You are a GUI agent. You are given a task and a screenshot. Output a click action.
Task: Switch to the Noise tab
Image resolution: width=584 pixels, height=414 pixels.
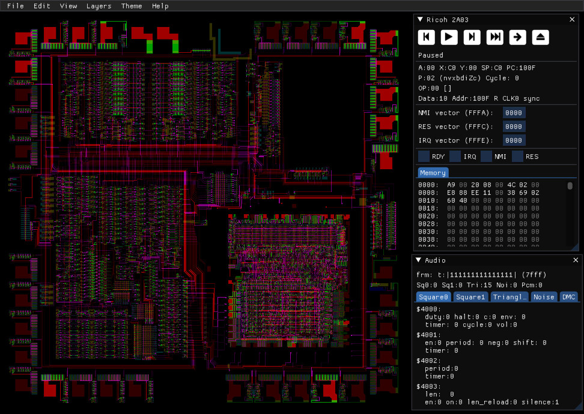pos(544,297)
